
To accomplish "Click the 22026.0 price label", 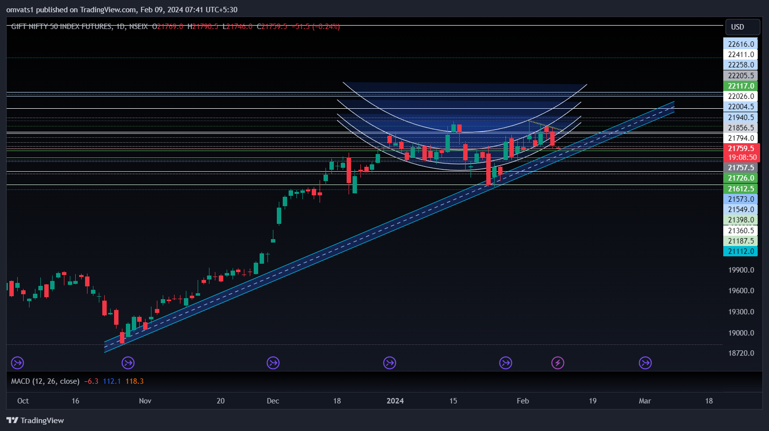I will pos(740,96).
